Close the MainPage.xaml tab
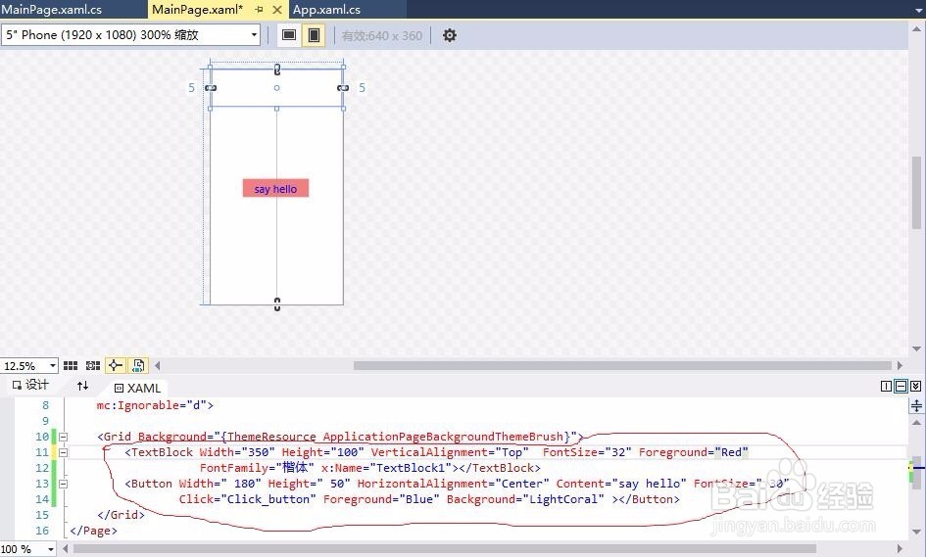Image resolution: width=926 pixels, height=557 pixels. tap(277, 10)
